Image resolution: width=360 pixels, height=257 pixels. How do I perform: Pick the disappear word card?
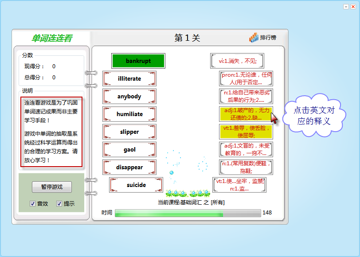click(129, 167)
